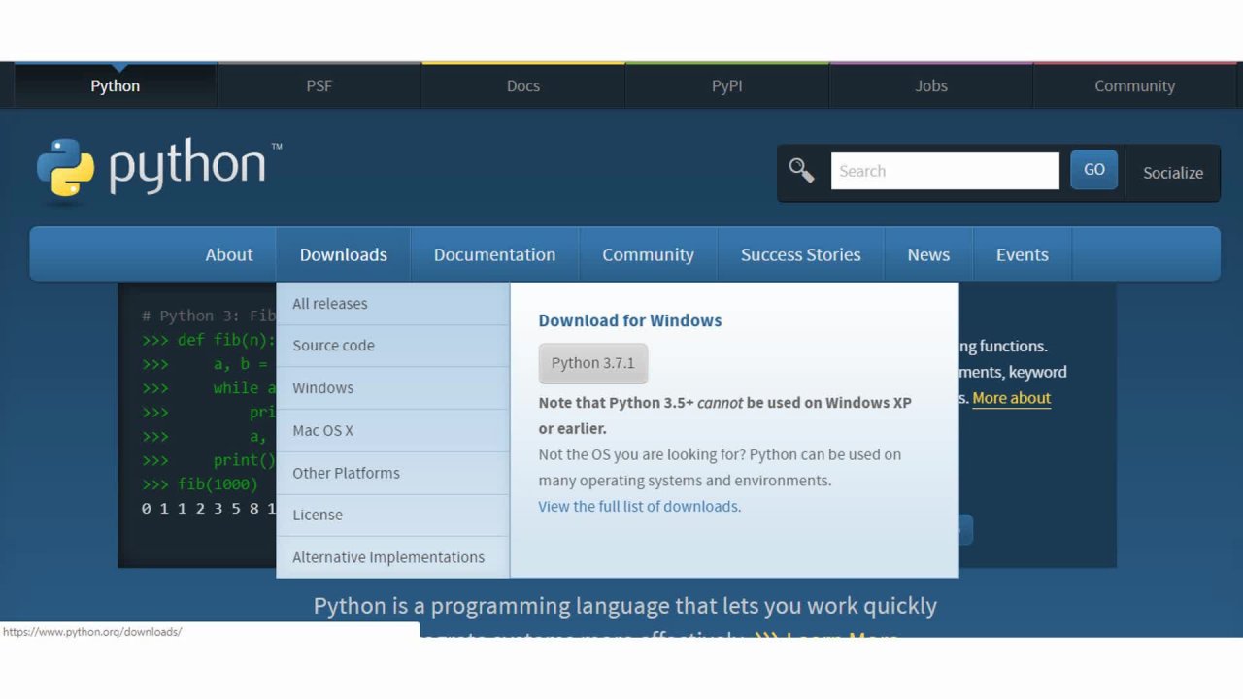
Task: Select Mac OS X in Downloads dropdown
Action: coord(393,430)
